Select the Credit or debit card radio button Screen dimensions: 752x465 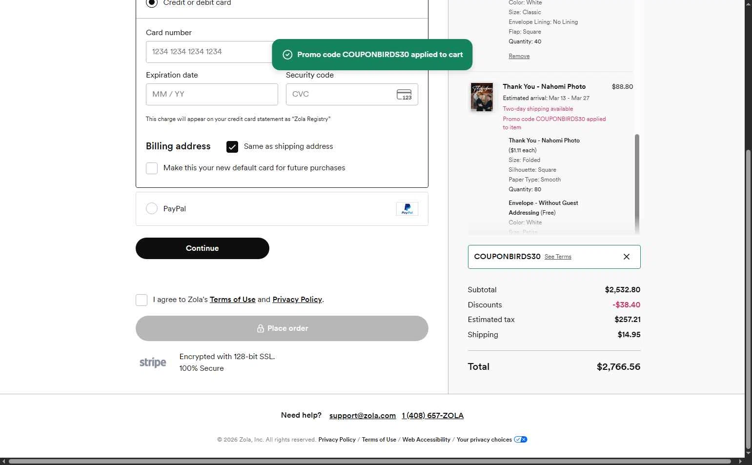click(152, 2)
